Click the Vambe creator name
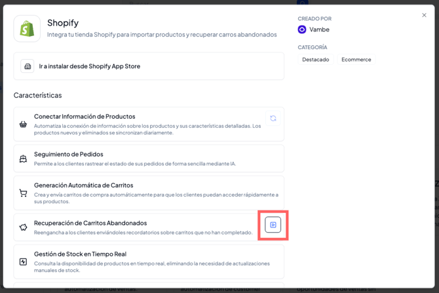This screenshot has height=293, width=439. pos(319,29)
